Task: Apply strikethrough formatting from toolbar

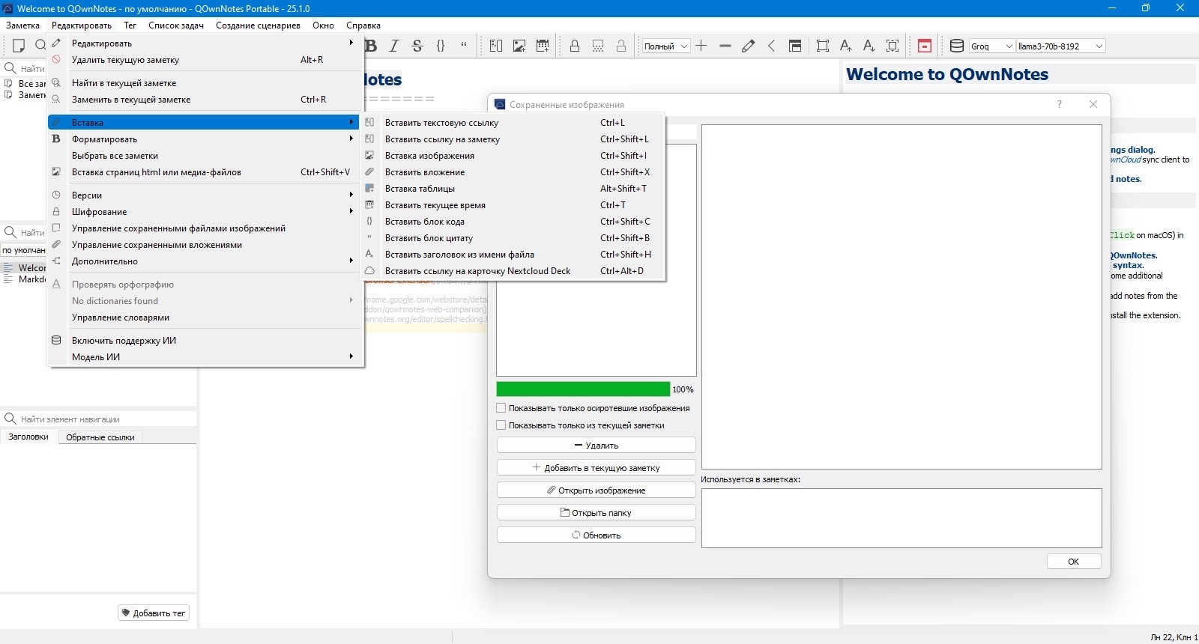Action: click(x=417, y=46)
